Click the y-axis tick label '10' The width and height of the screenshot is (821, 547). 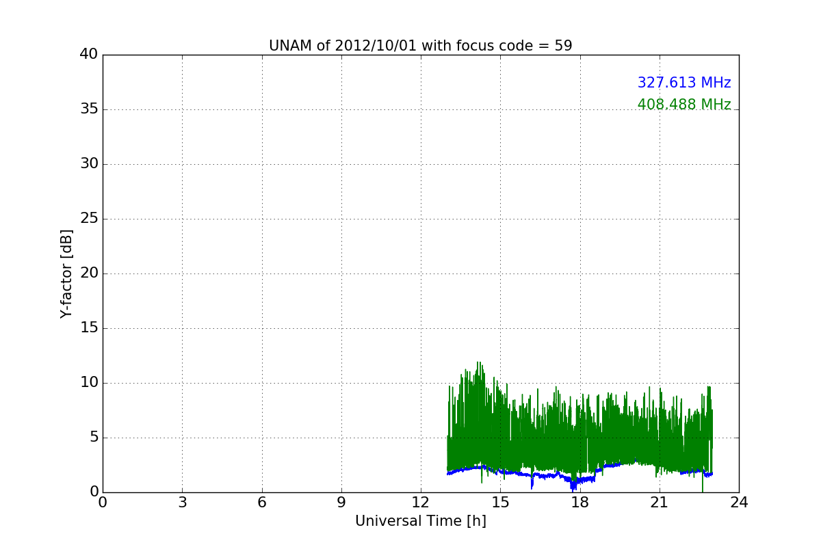pos(88,383)
